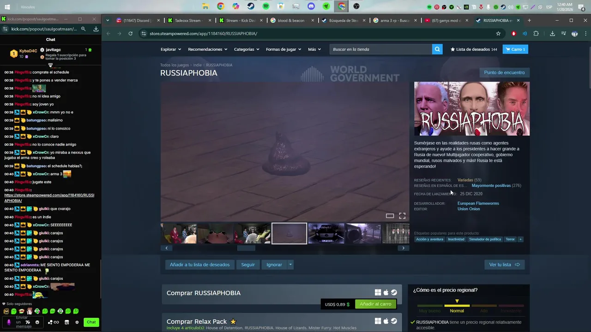The height and width of the screenshot is (332, 591).
Task: Go to next thumbnails with right arrow
Action: [x=403, y=248]
